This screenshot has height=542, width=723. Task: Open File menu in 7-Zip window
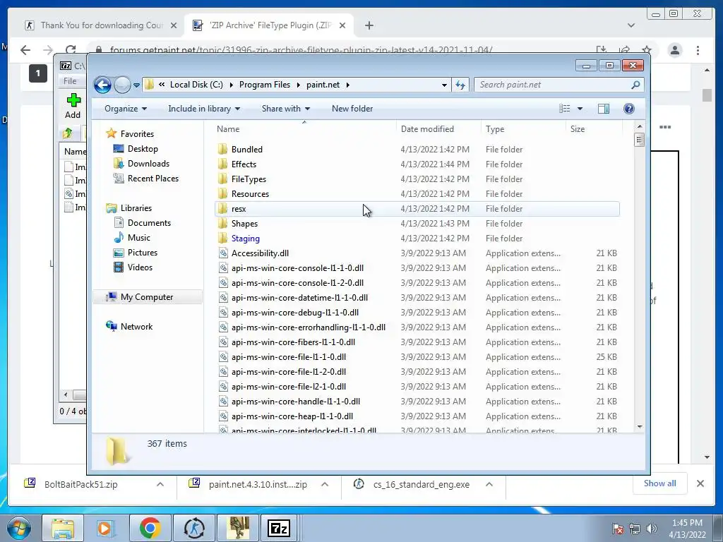[70, 81]
